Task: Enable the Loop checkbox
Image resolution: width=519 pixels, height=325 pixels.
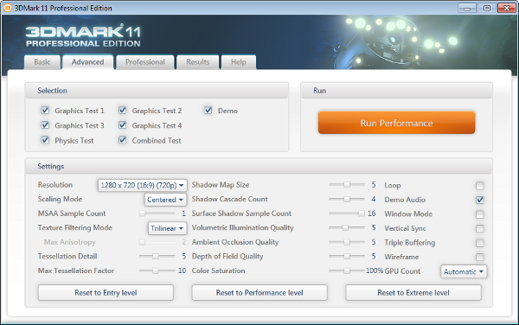Action: [x=479, y=186]
